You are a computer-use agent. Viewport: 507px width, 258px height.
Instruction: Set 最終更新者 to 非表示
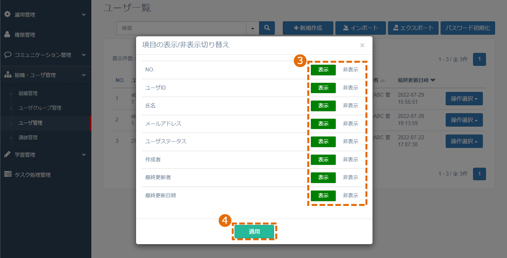coord(350,178)
